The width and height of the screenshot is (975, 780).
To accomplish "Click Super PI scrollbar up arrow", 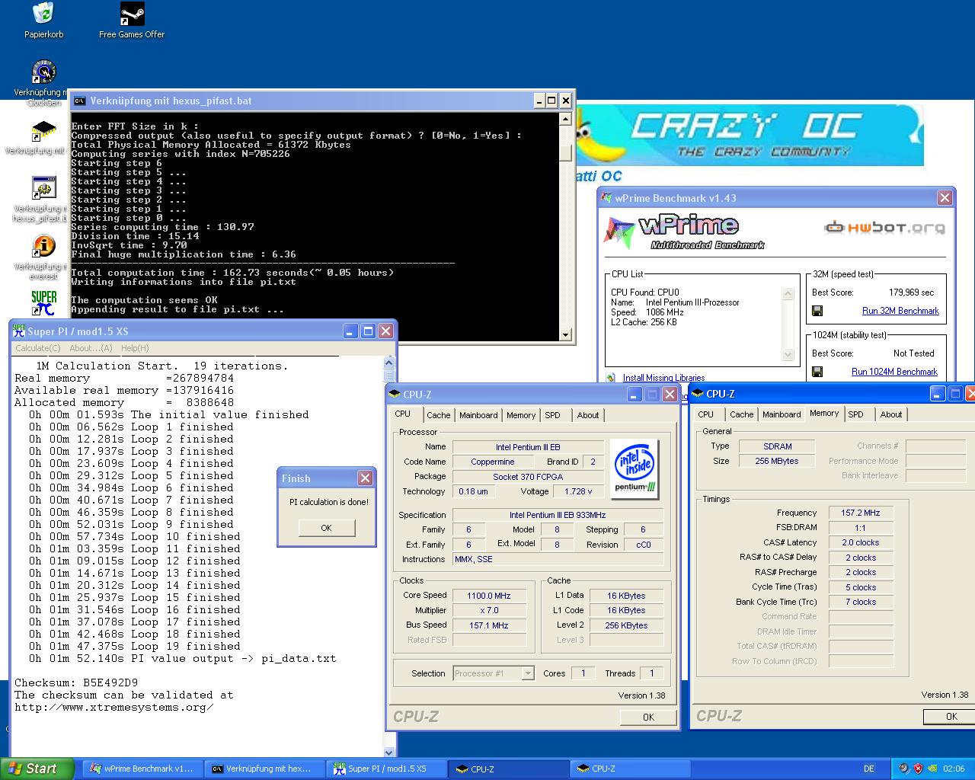I will pyautogui.click(x=389, y=363).
